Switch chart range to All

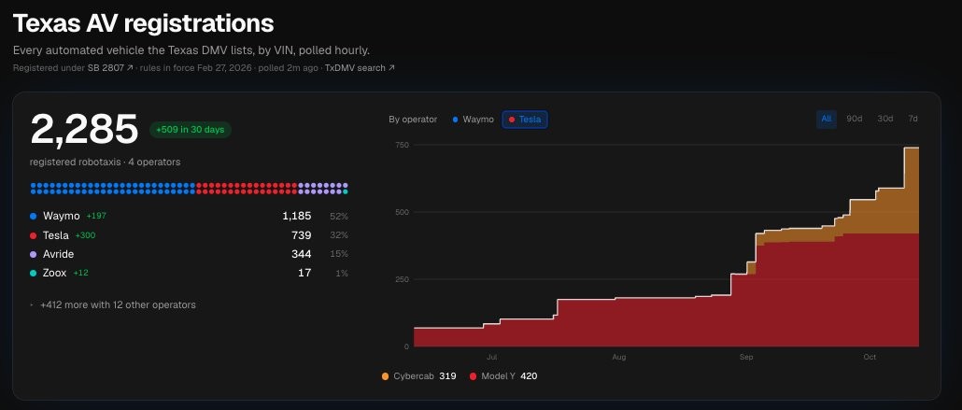tap(826, 119)
